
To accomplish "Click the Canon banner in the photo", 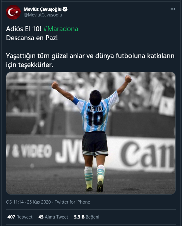I will [148, 155].
